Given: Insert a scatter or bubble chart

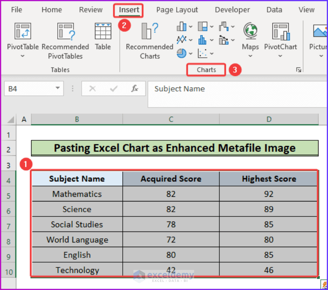Looking at the screenshot, I should [203, 53].
